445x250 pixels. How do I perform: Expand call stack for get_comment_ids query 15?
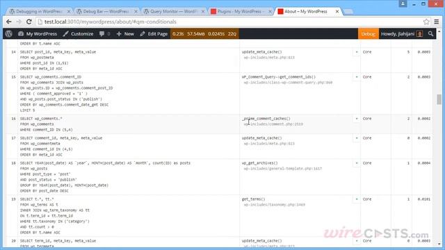click(357, 77)
